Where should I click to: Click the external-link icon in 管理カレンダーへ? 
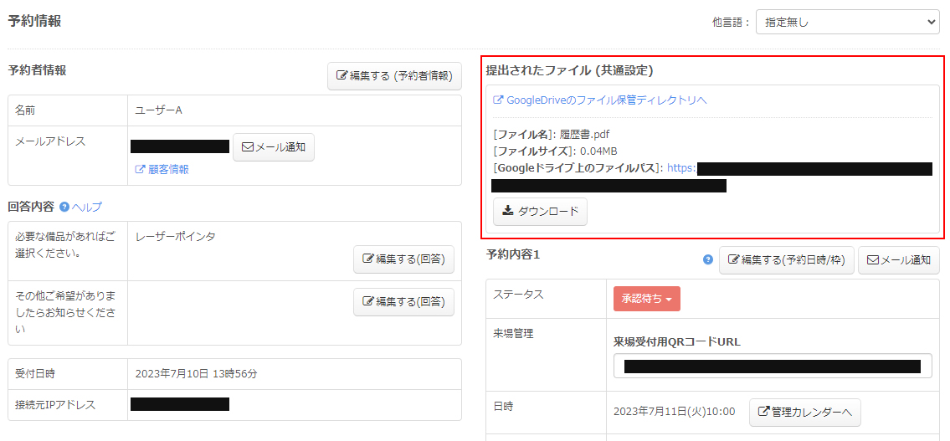coord(763,412)
